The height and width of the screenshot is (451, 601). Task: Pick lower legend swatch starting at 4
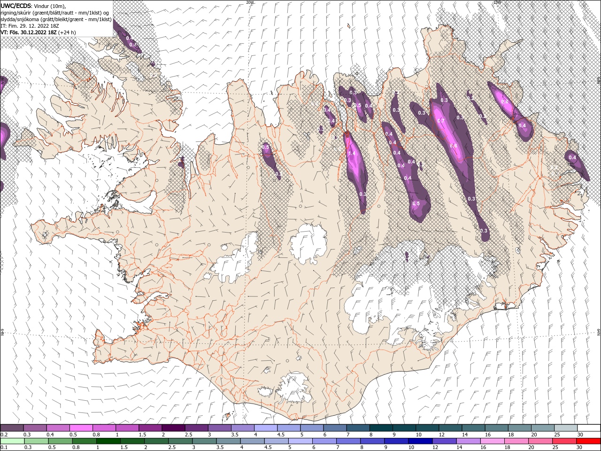[x=252, y=441]
